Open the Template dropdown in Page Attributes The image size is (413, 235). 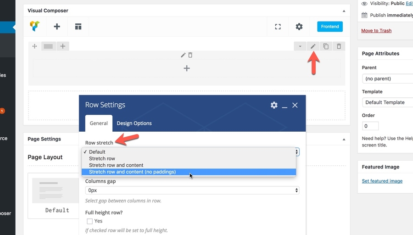click(x=388, y=102)
